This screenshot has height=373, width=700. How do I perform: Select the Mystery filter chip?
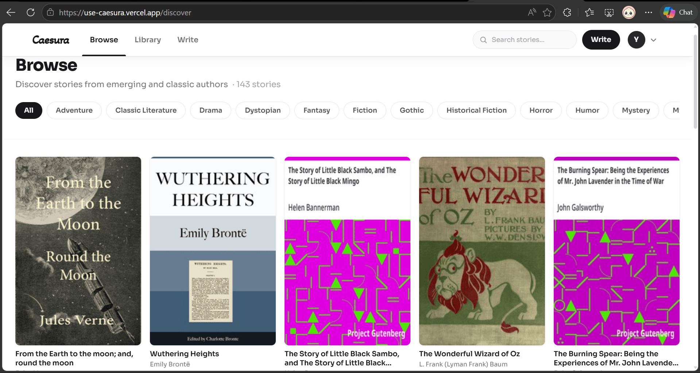(636, 110)
